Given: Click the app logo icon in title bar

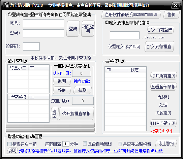Looking at the screenshot, I should pos(6,5).
